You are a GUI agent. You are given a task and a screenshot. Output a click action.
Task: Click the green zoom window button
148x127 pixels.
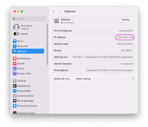tap(22, 12)
